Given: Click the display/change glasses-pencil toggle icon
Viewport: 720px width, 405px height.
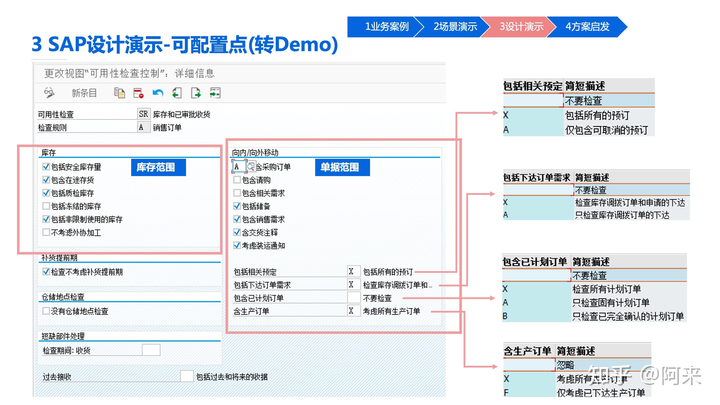Looking at the screenshot, I should point(49,93).
